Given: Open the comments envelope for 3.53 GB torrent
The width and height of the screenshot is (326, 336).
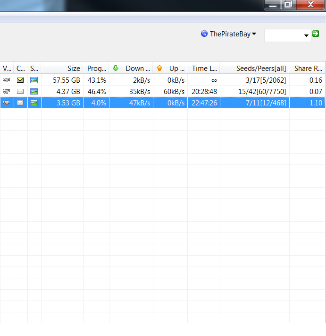Looking at the screenshot, I should (x=20, y=103).
